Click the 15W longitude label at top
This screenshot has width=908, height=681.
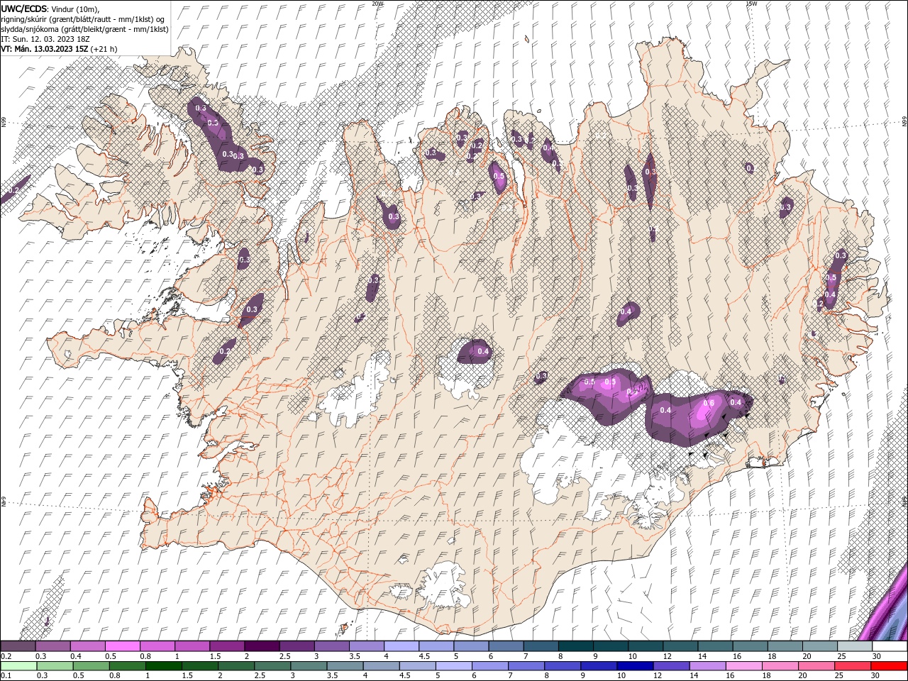(x=751, y=4)
